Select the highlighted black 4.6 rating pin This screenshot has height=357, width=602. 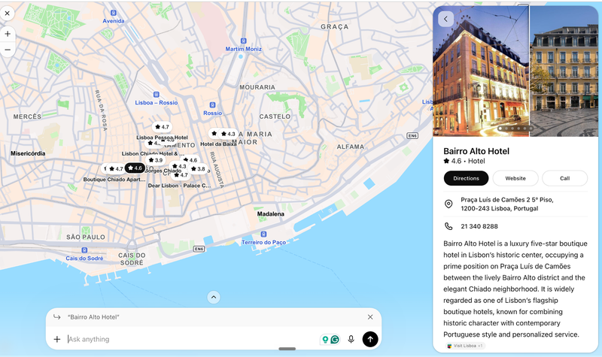click(135, 168)
